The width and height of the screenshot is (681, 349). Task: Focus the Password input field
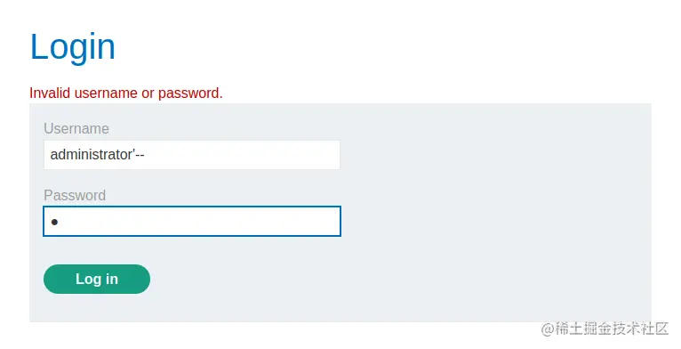coord(192,222)
